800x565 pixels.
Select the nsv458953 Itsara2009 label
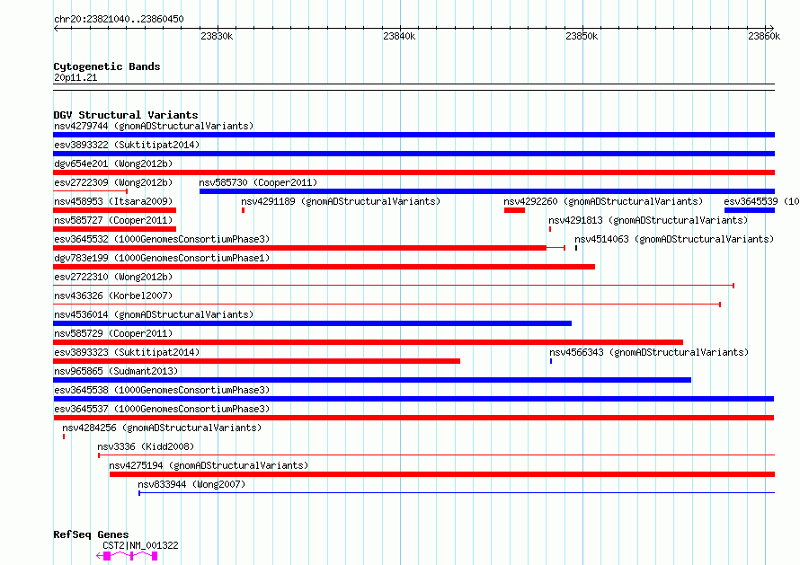click(113, 201)
